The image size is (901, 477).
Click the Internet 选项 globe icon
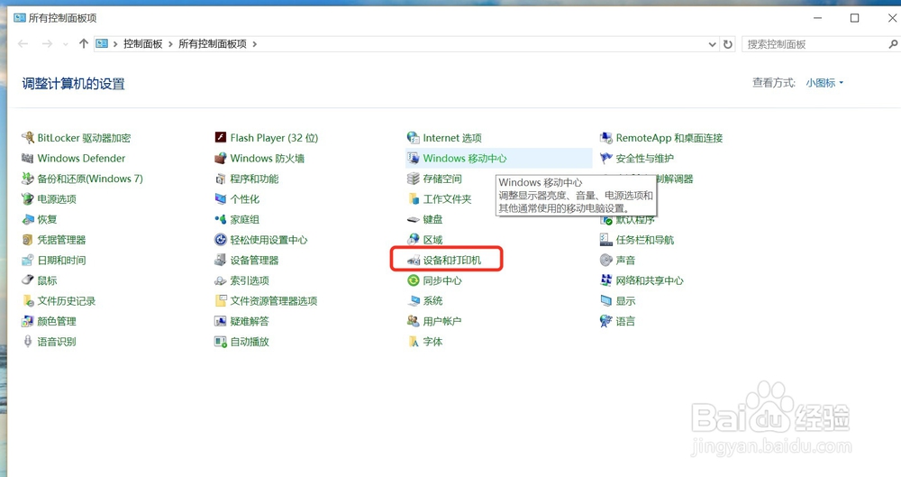coord(414,138)
